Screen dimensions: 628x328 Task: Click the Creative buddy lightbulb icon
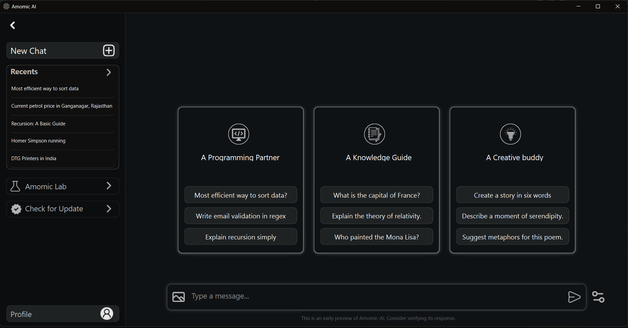(x=511, y=134)
